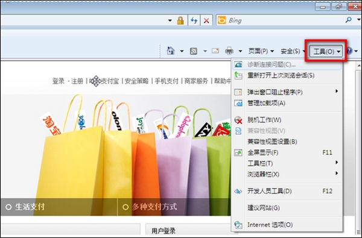Click the compatibility view page icon

[x=238, y=131]
